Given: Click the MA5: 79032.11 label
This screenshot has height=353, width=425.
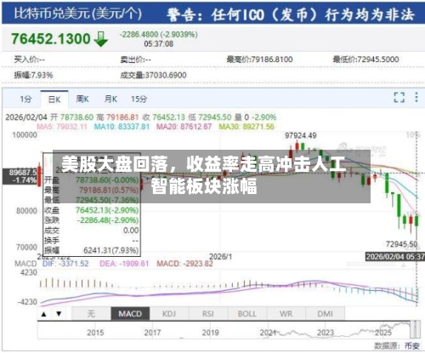Looking at the screenshot, I should pos(62,127).
